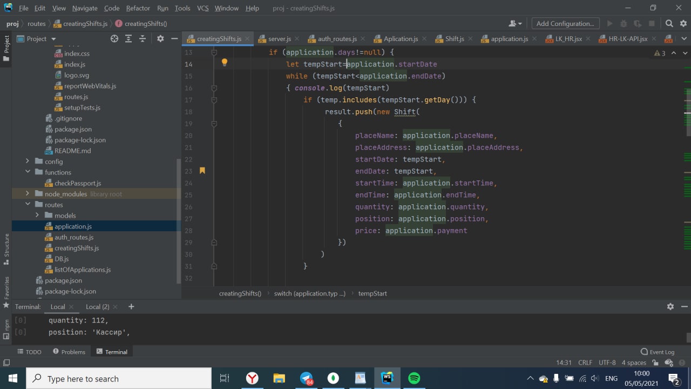Toggle the Structure tool window side button

point(6,249)
